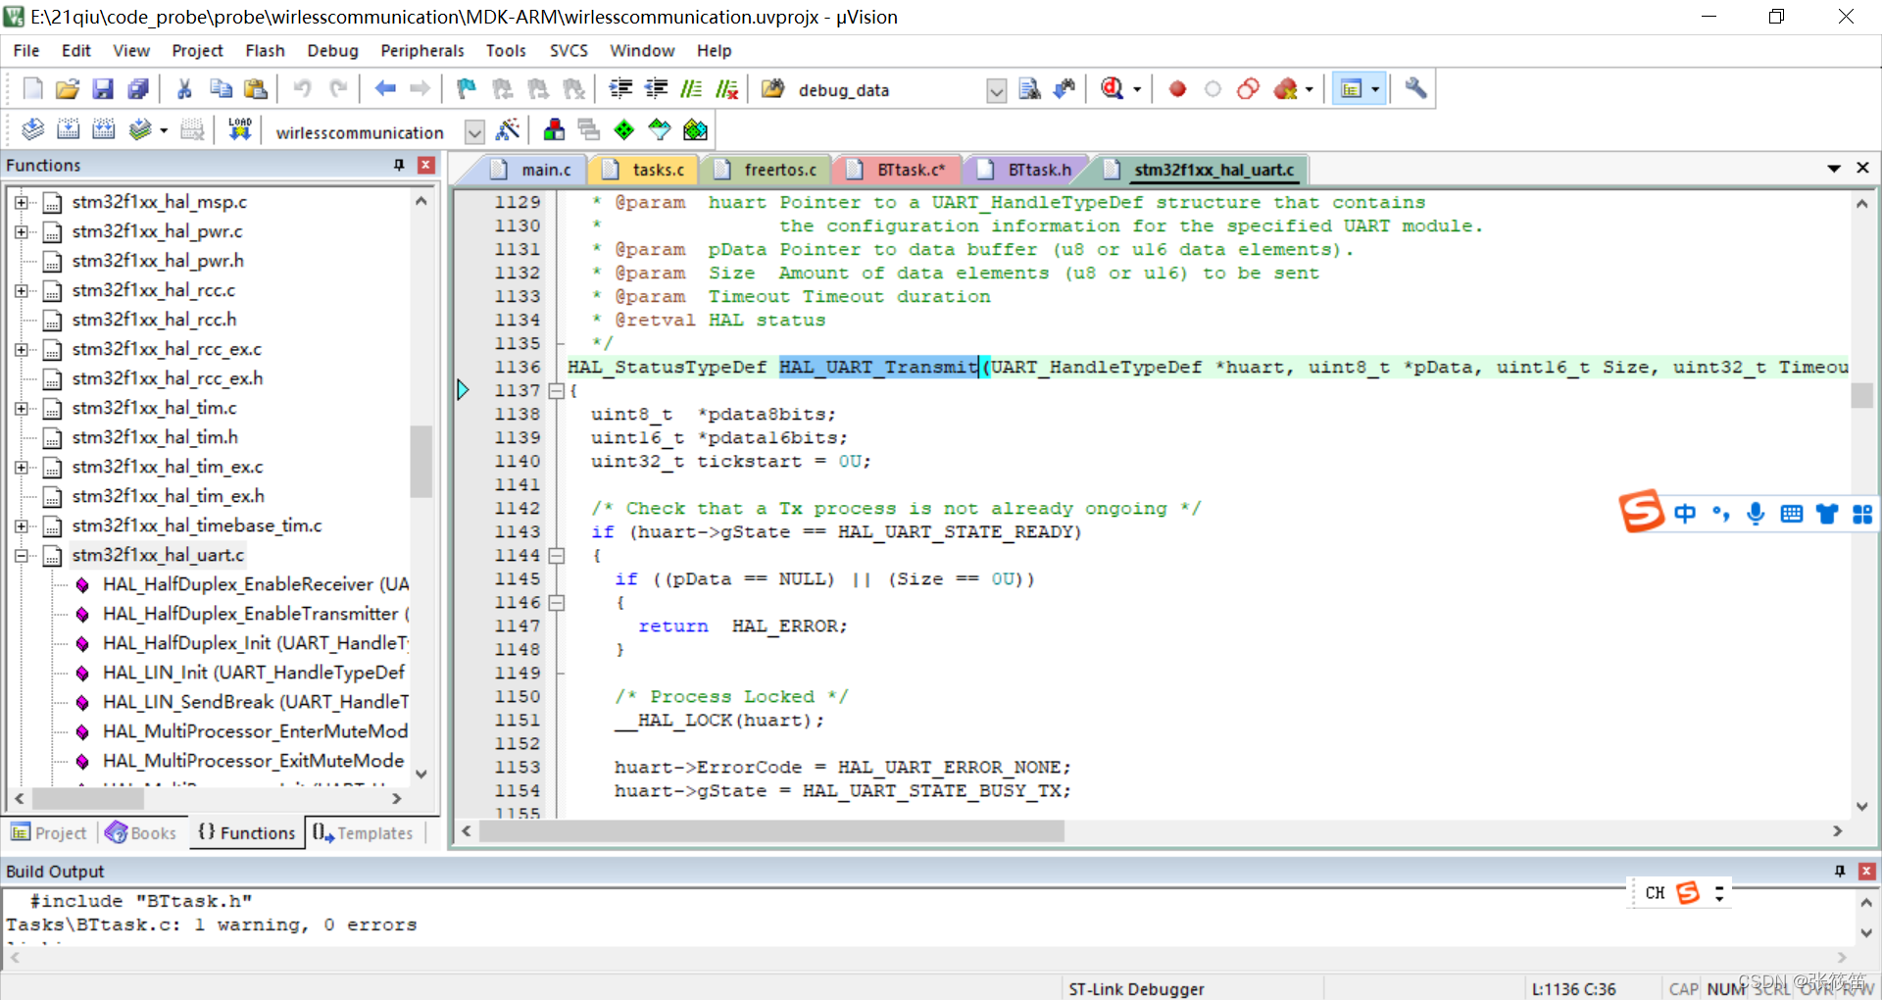Toggle Sogou soft keyboard icon
1882x1000 pixels.
1791,514
